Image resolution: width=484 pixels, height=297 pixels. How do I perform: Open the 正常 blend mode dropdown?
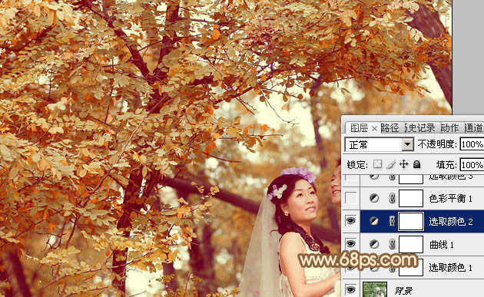[x=379, y=144]
